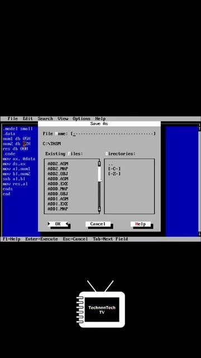Viewport: 201px width, 358px height.
Task: Open the Help menu in menu bar
Action: tap(100, 119)
